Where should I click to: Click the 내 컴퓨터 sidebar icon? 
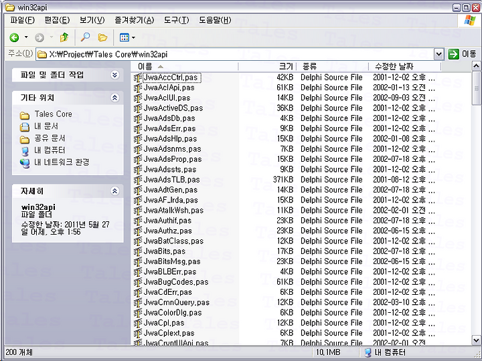tap(25, 150)
